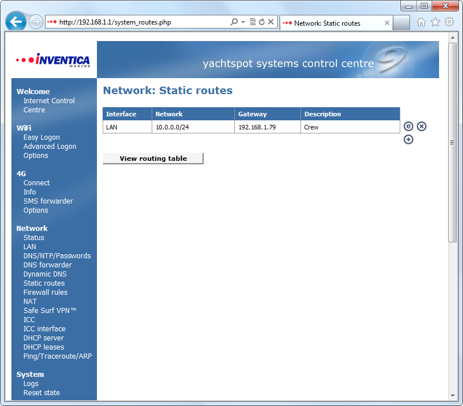Click the Description column header
Viewport: 463px width, 406px height.
click(x=350, y=114)
